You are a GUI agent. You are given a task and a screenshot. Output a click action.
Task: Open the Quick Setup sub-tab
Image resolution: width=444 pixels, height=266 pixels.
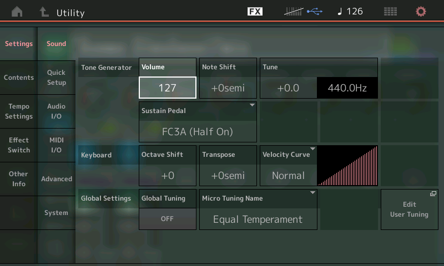(57, 78)
